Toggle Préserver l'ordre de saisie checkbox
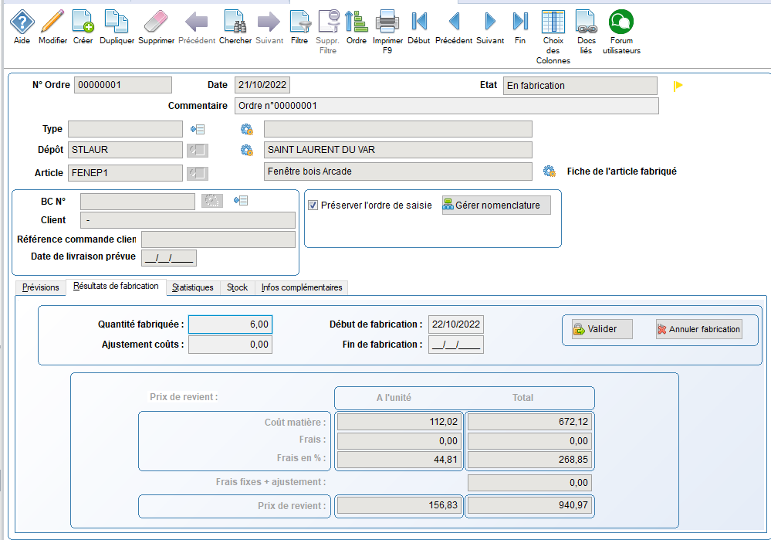Screen dimensions: 771x540 tap(313, 205)
